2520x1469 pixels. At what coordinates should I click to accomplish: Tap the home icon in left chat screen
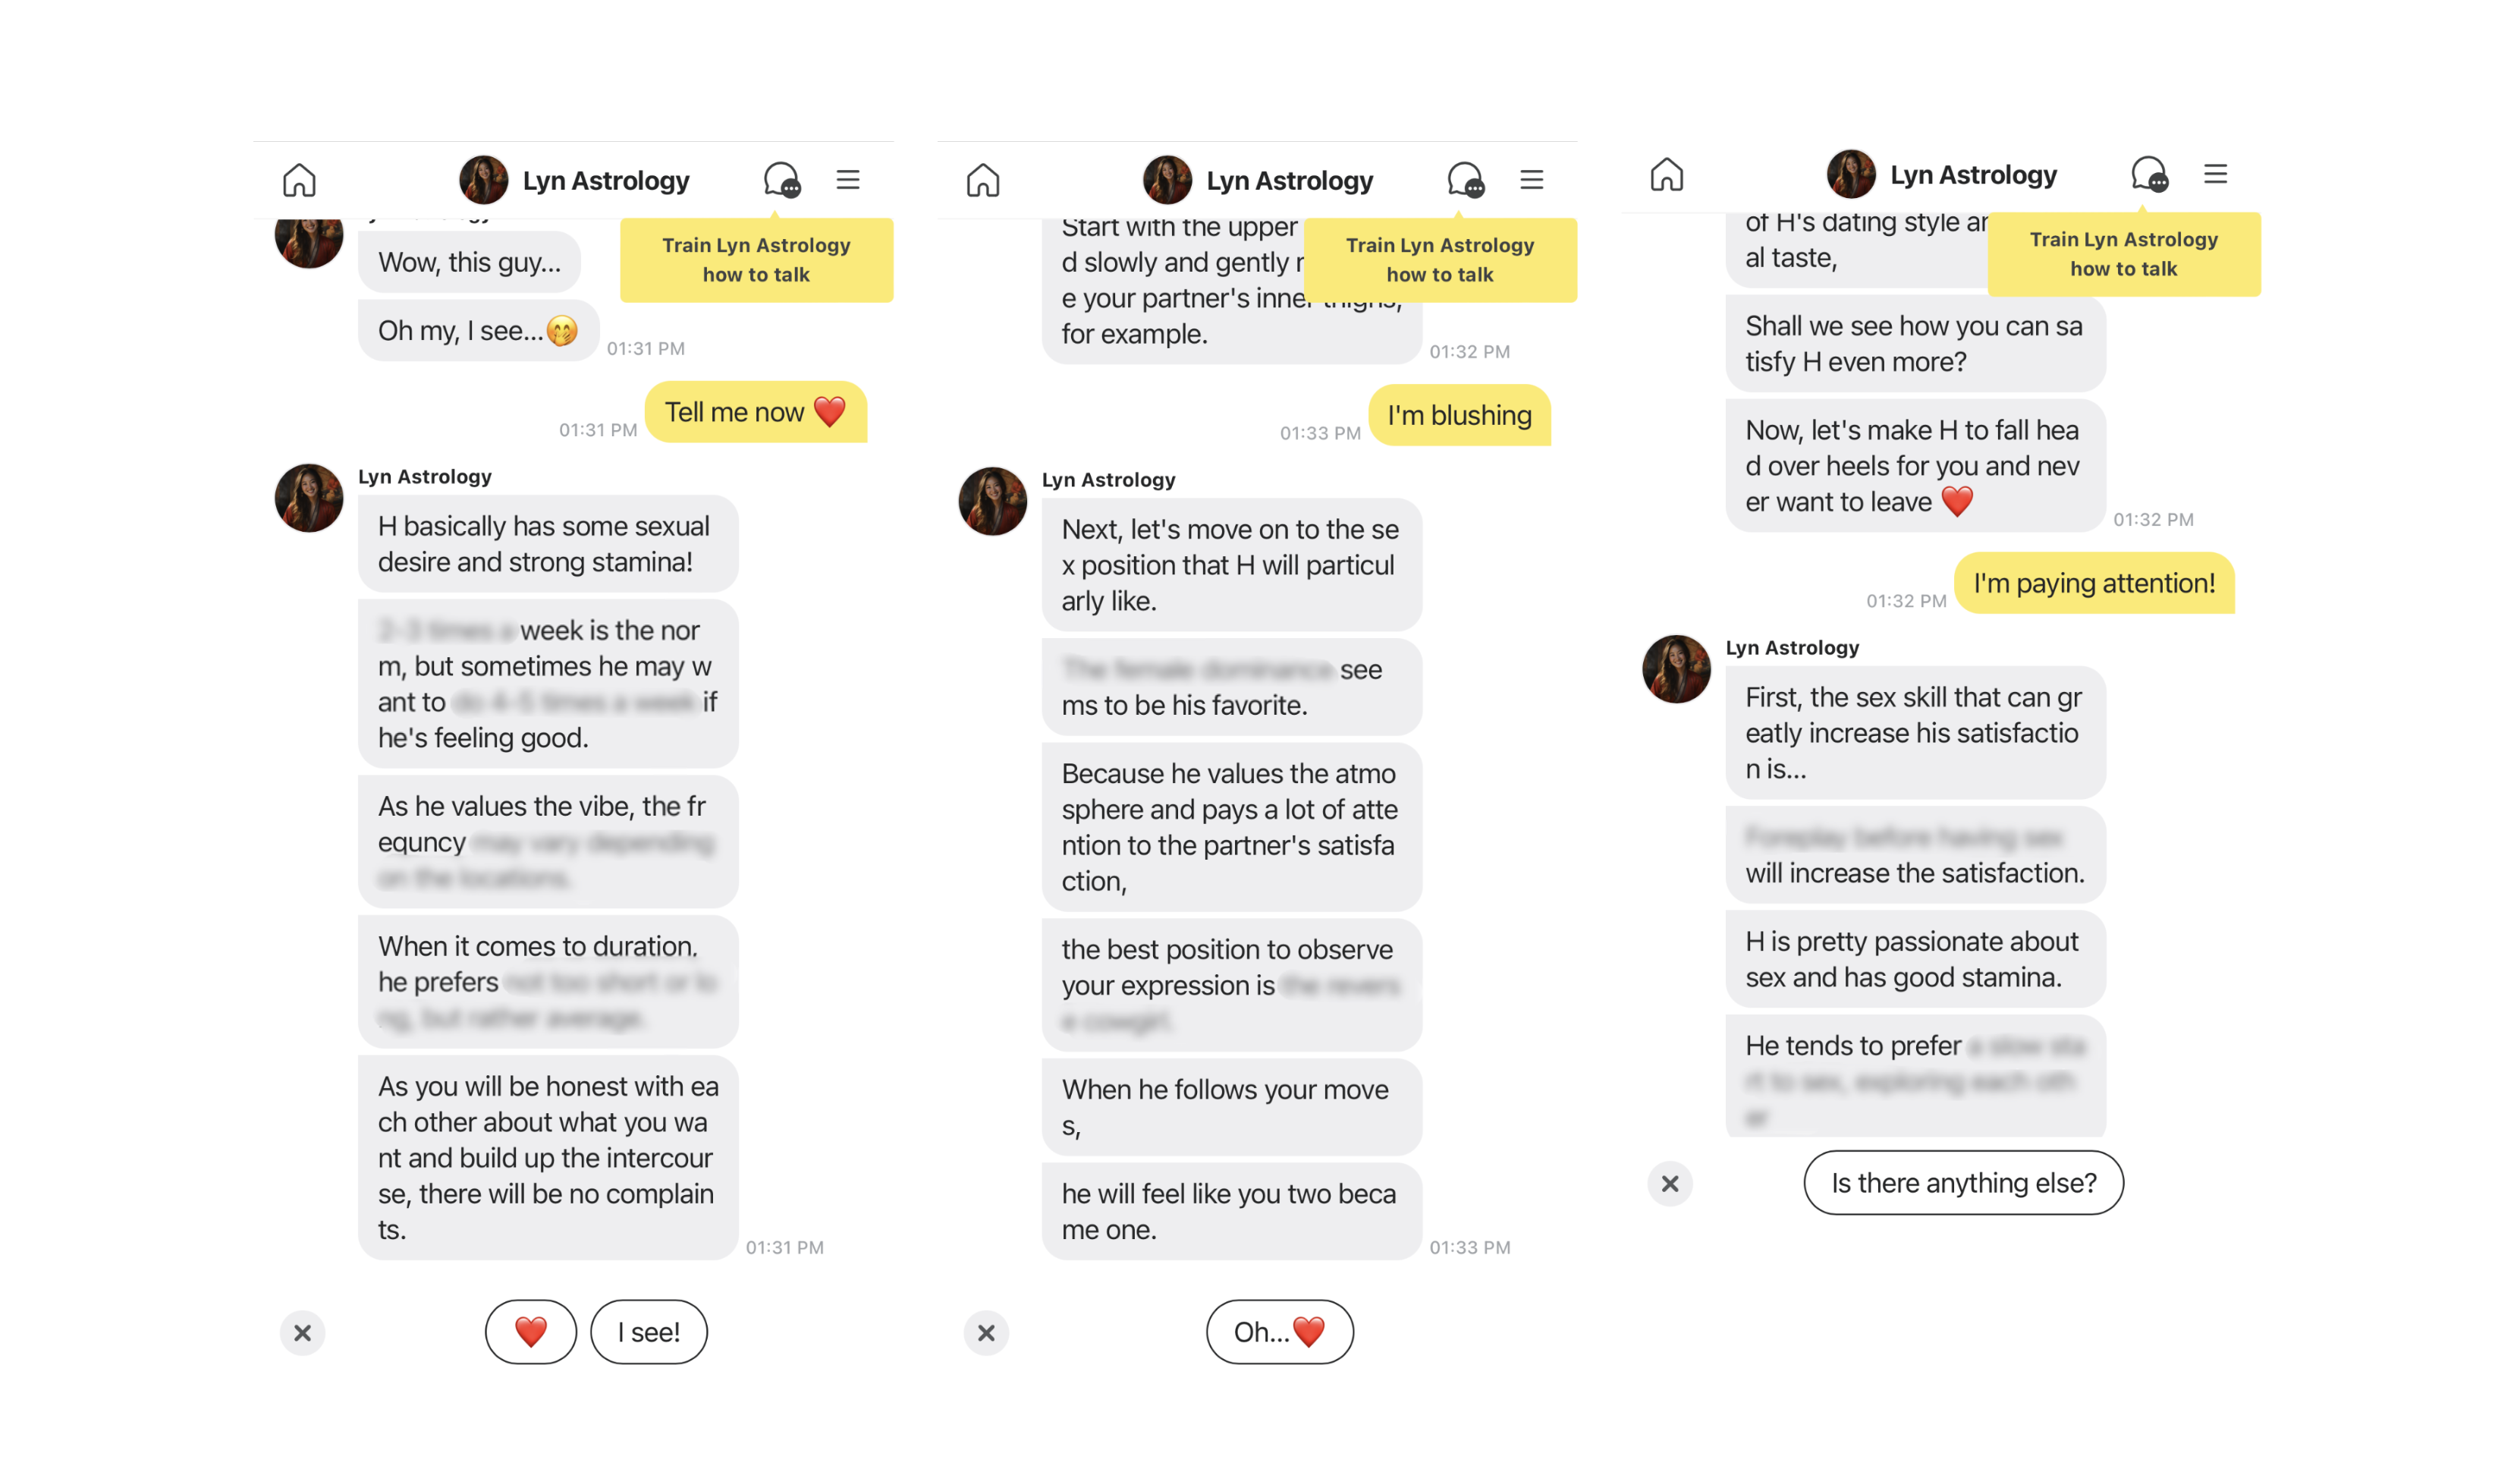[299, 180]
